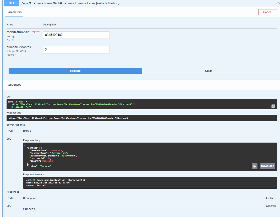Click the 200 server response code
Image resolution: width=280 pixels, height=217 pixels.
[x=9, y=138]
